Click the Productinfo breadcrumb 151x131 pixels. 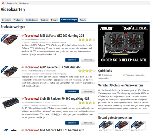(12, 3)
